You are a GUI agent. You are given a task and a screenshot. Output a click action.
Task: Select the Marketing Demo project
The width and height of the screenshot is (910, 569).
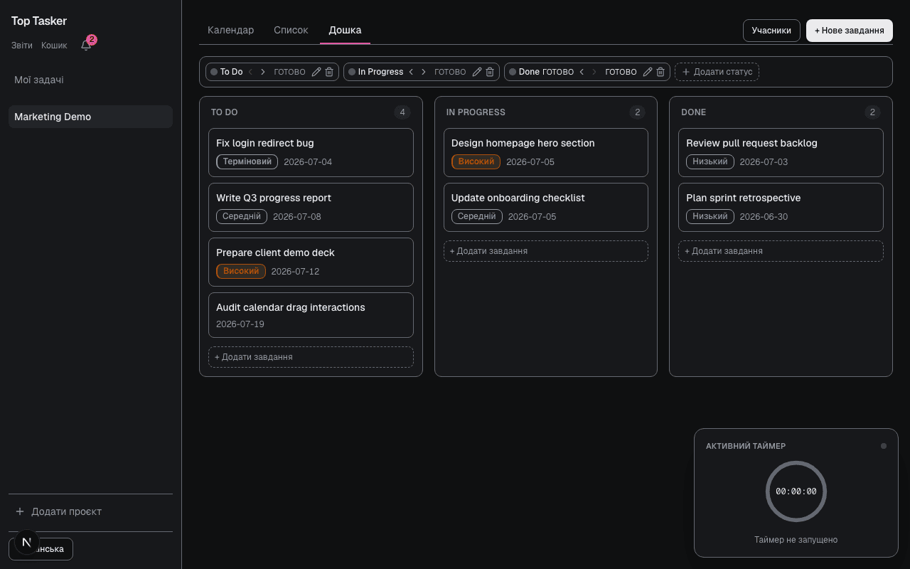pyautogui.click(x=90, y=117)
